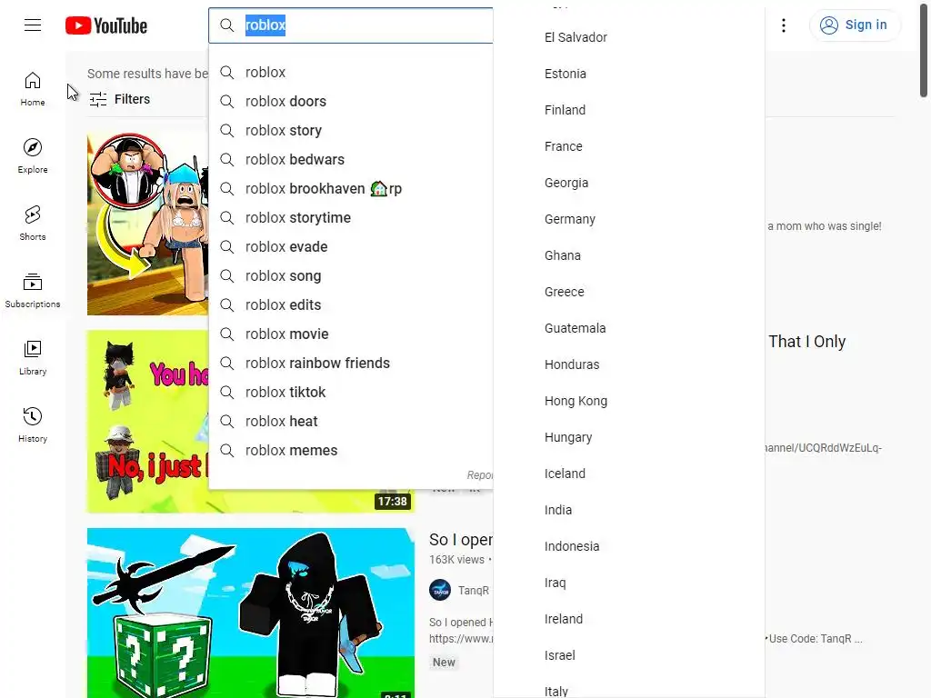This screenshot has height=698, width=931.
Task: Select the 'roblox story' suggestion
Action: tap(351, 130)
